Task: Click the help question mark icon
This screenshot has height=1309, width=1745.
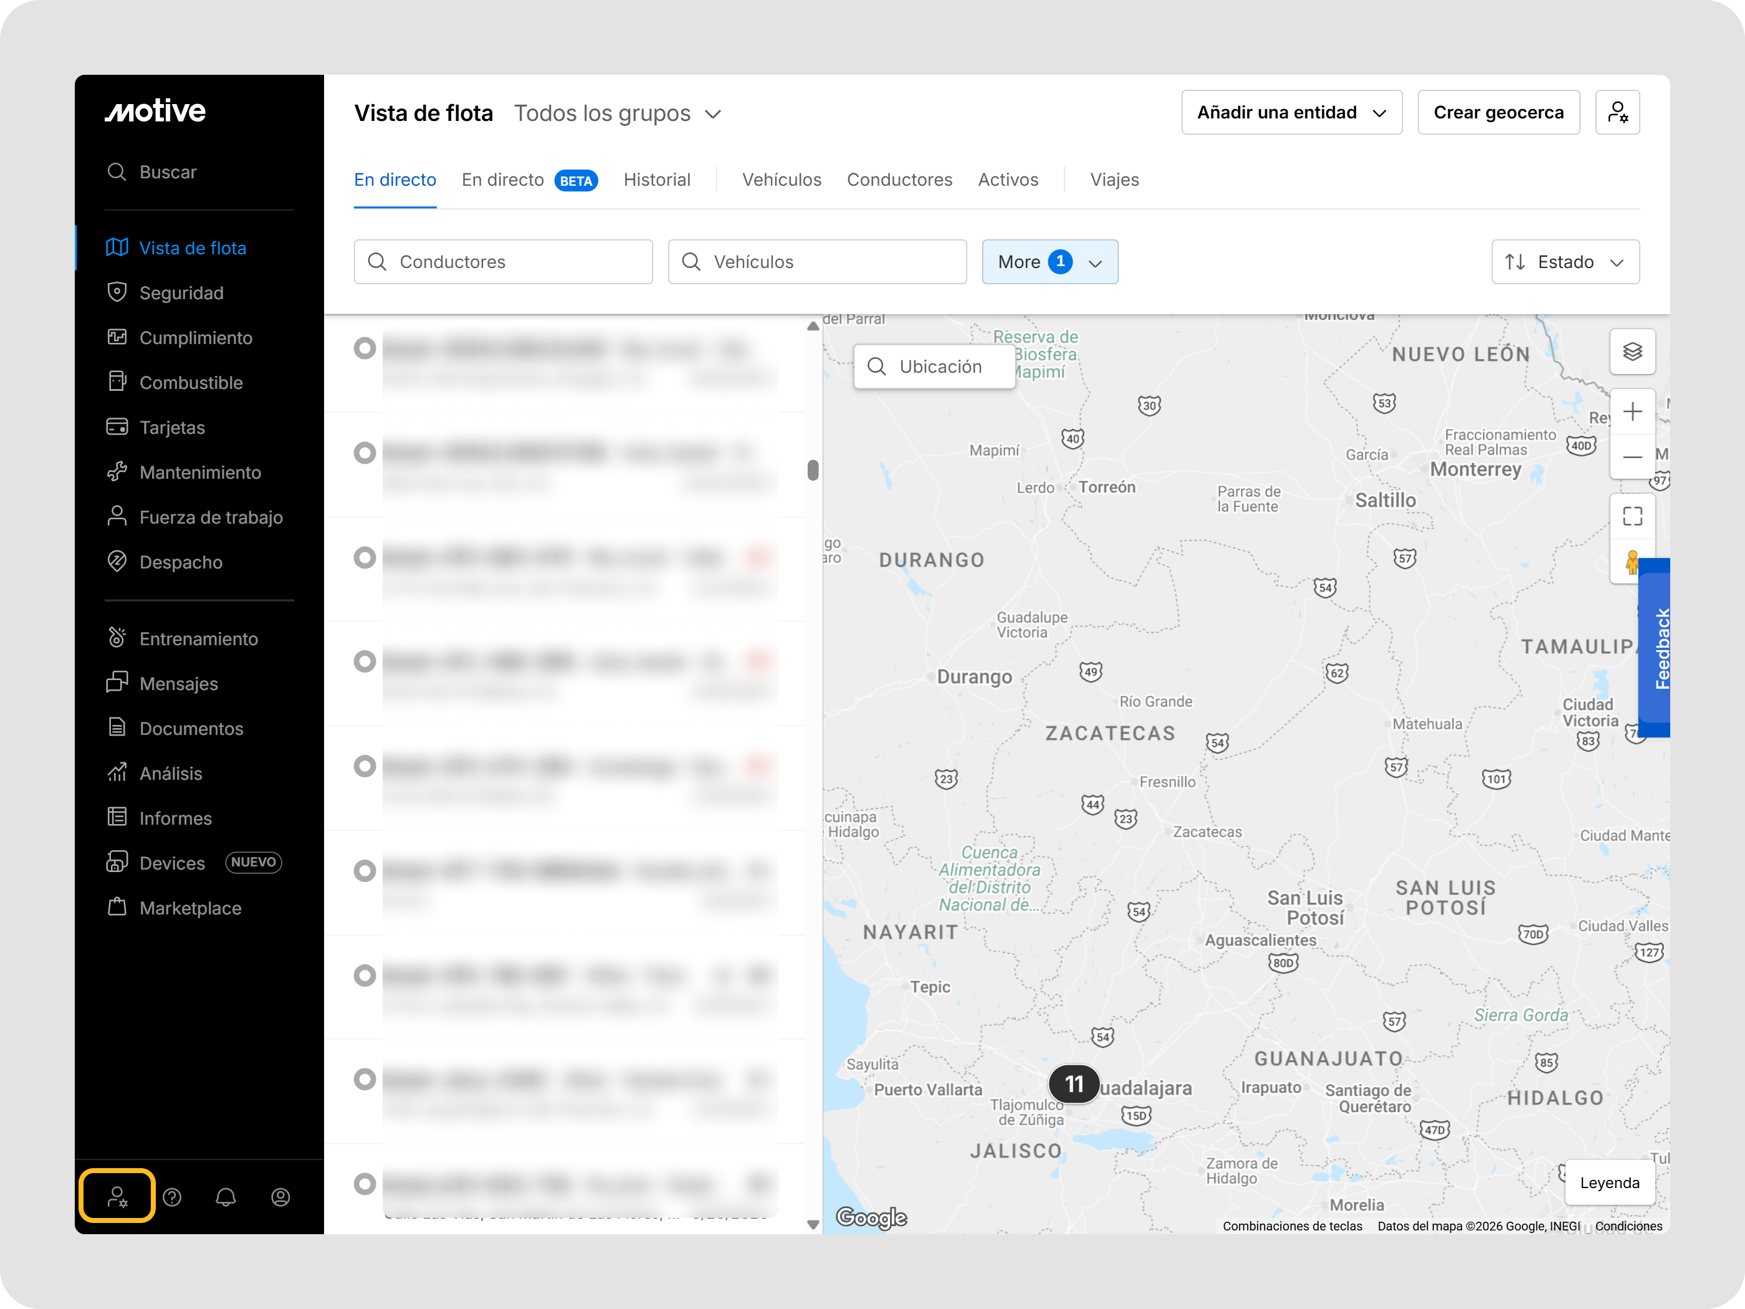Action: tap(172, 1197)
